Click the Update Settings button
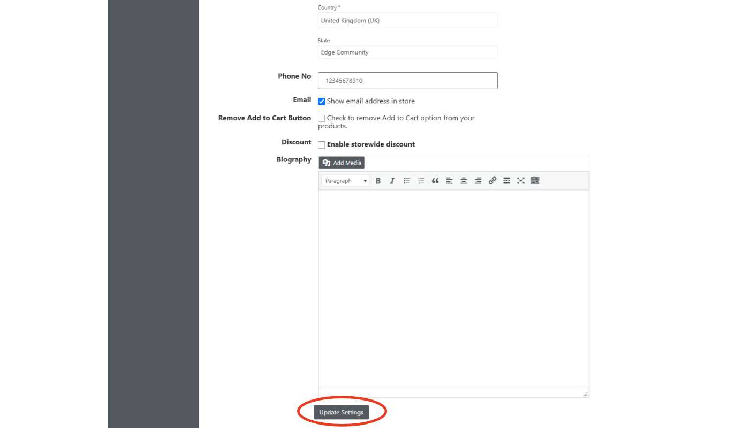The width and height of the screenshot is (751, 439). click(x=341, y=412)
